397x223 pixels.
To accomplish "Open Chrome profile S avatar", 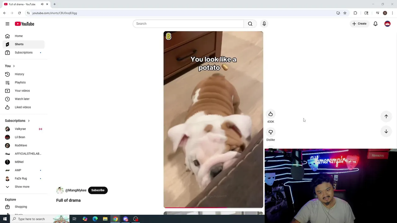I will [385, 13].
